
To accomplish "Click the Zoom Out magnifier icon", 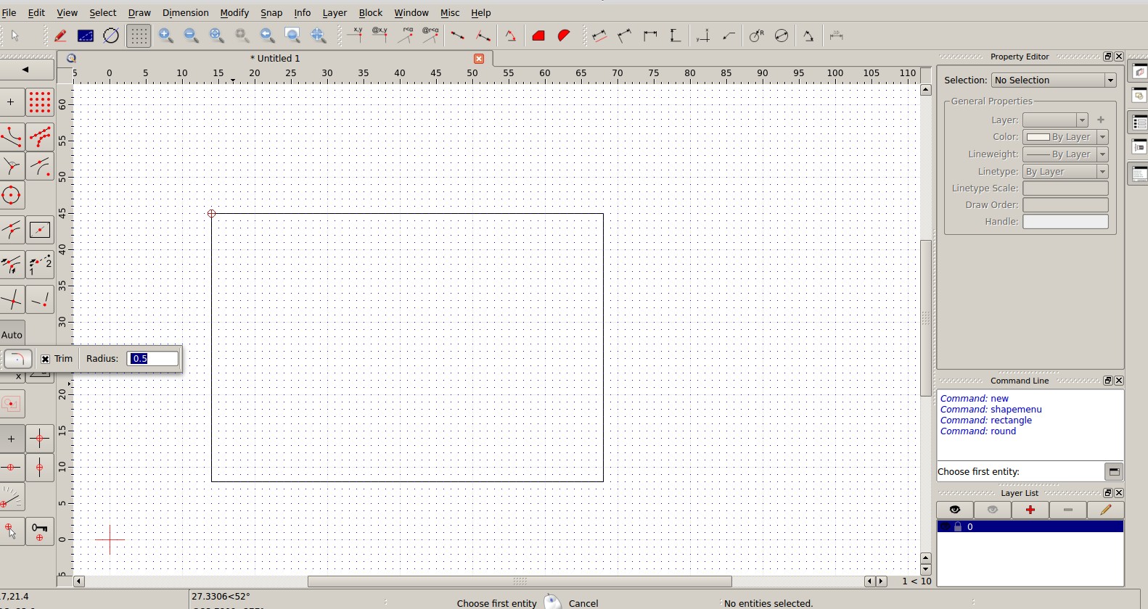I will tap(191, 36).
